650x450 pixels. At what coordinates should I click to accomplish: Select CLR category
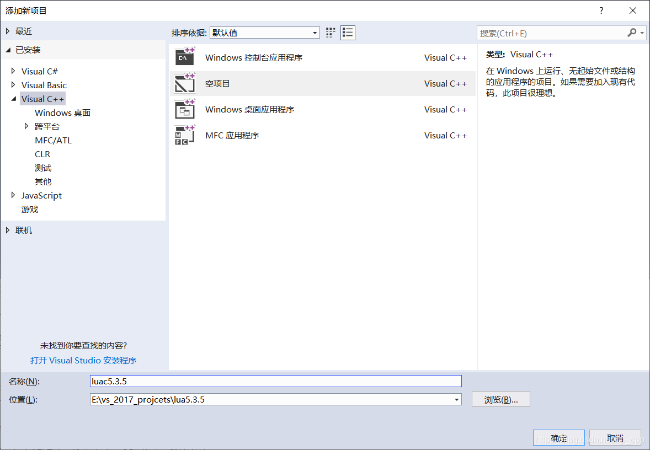42,154
